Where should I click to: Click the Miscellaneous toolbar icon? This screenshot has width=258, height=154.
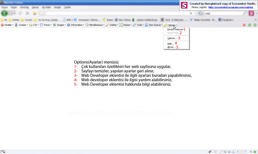point(87,25)
